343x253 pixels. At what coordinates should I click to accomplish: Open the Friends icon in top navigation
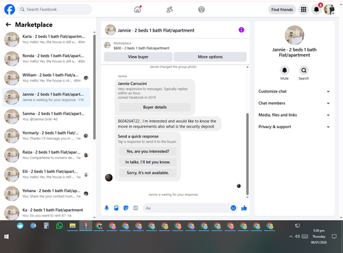tap(169, 10)
